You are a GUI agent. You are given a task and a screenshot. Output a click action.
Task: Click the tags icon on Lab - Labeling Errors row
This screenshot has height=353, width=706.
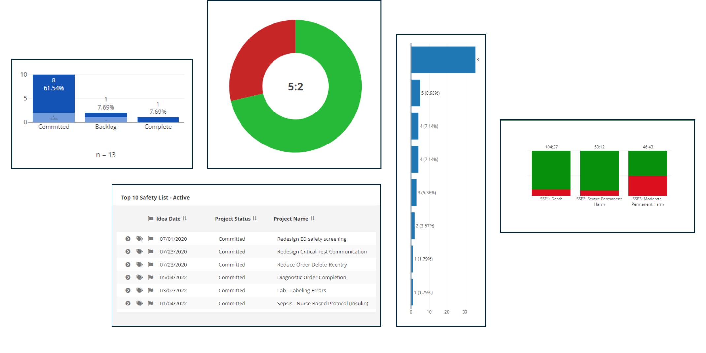[140, 290]
